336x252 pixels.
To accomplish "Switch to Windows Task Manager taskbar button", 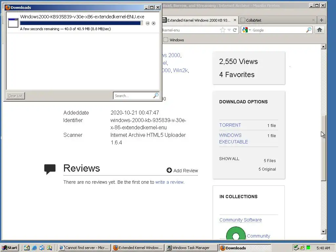I will coord(191,248).
